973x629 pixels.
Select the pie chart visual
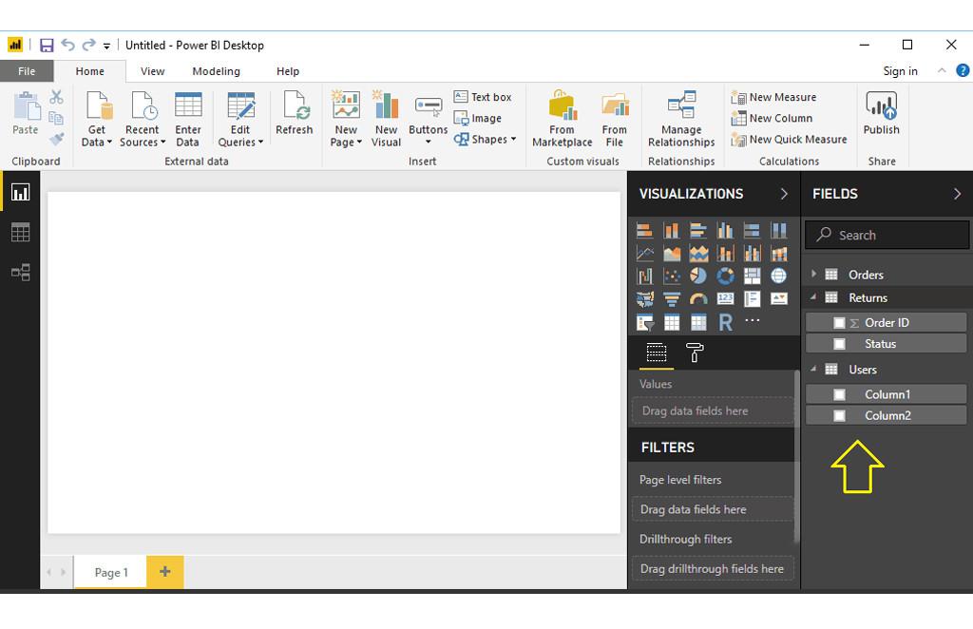pos(698,276)
